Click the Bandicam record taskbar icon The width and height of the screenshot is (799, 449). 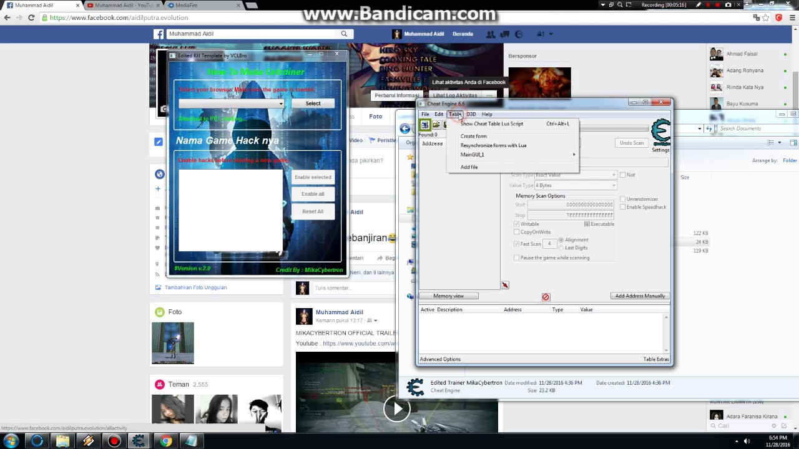click(x=114, y=441)
